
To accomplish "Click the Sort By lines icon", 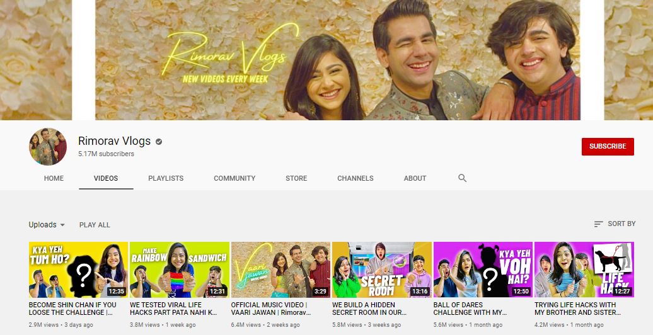I will [598, 224].
